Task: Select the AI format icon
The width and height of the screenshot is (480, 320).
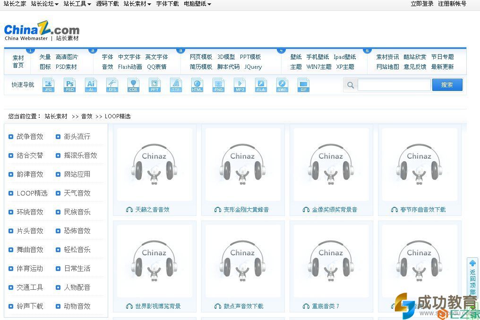Action: (x=91, y=85)
